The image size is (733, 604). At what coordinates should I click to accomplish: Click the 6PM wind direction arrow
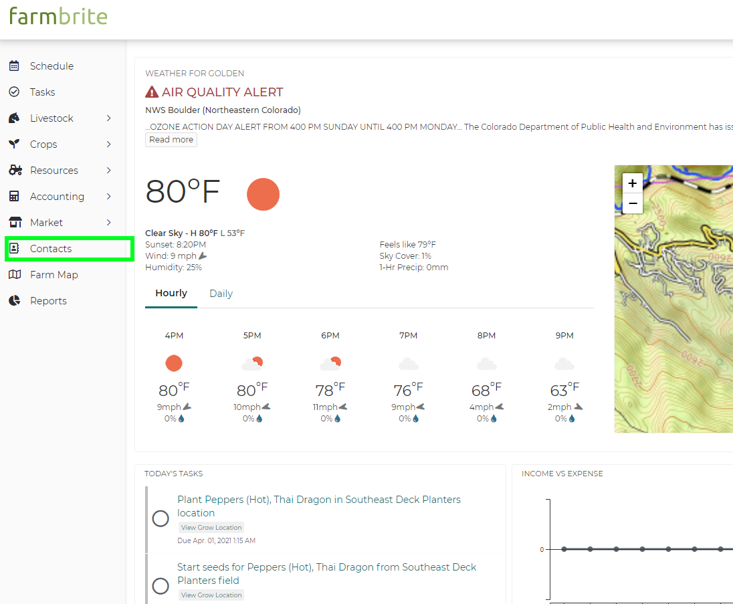point(342,407)
